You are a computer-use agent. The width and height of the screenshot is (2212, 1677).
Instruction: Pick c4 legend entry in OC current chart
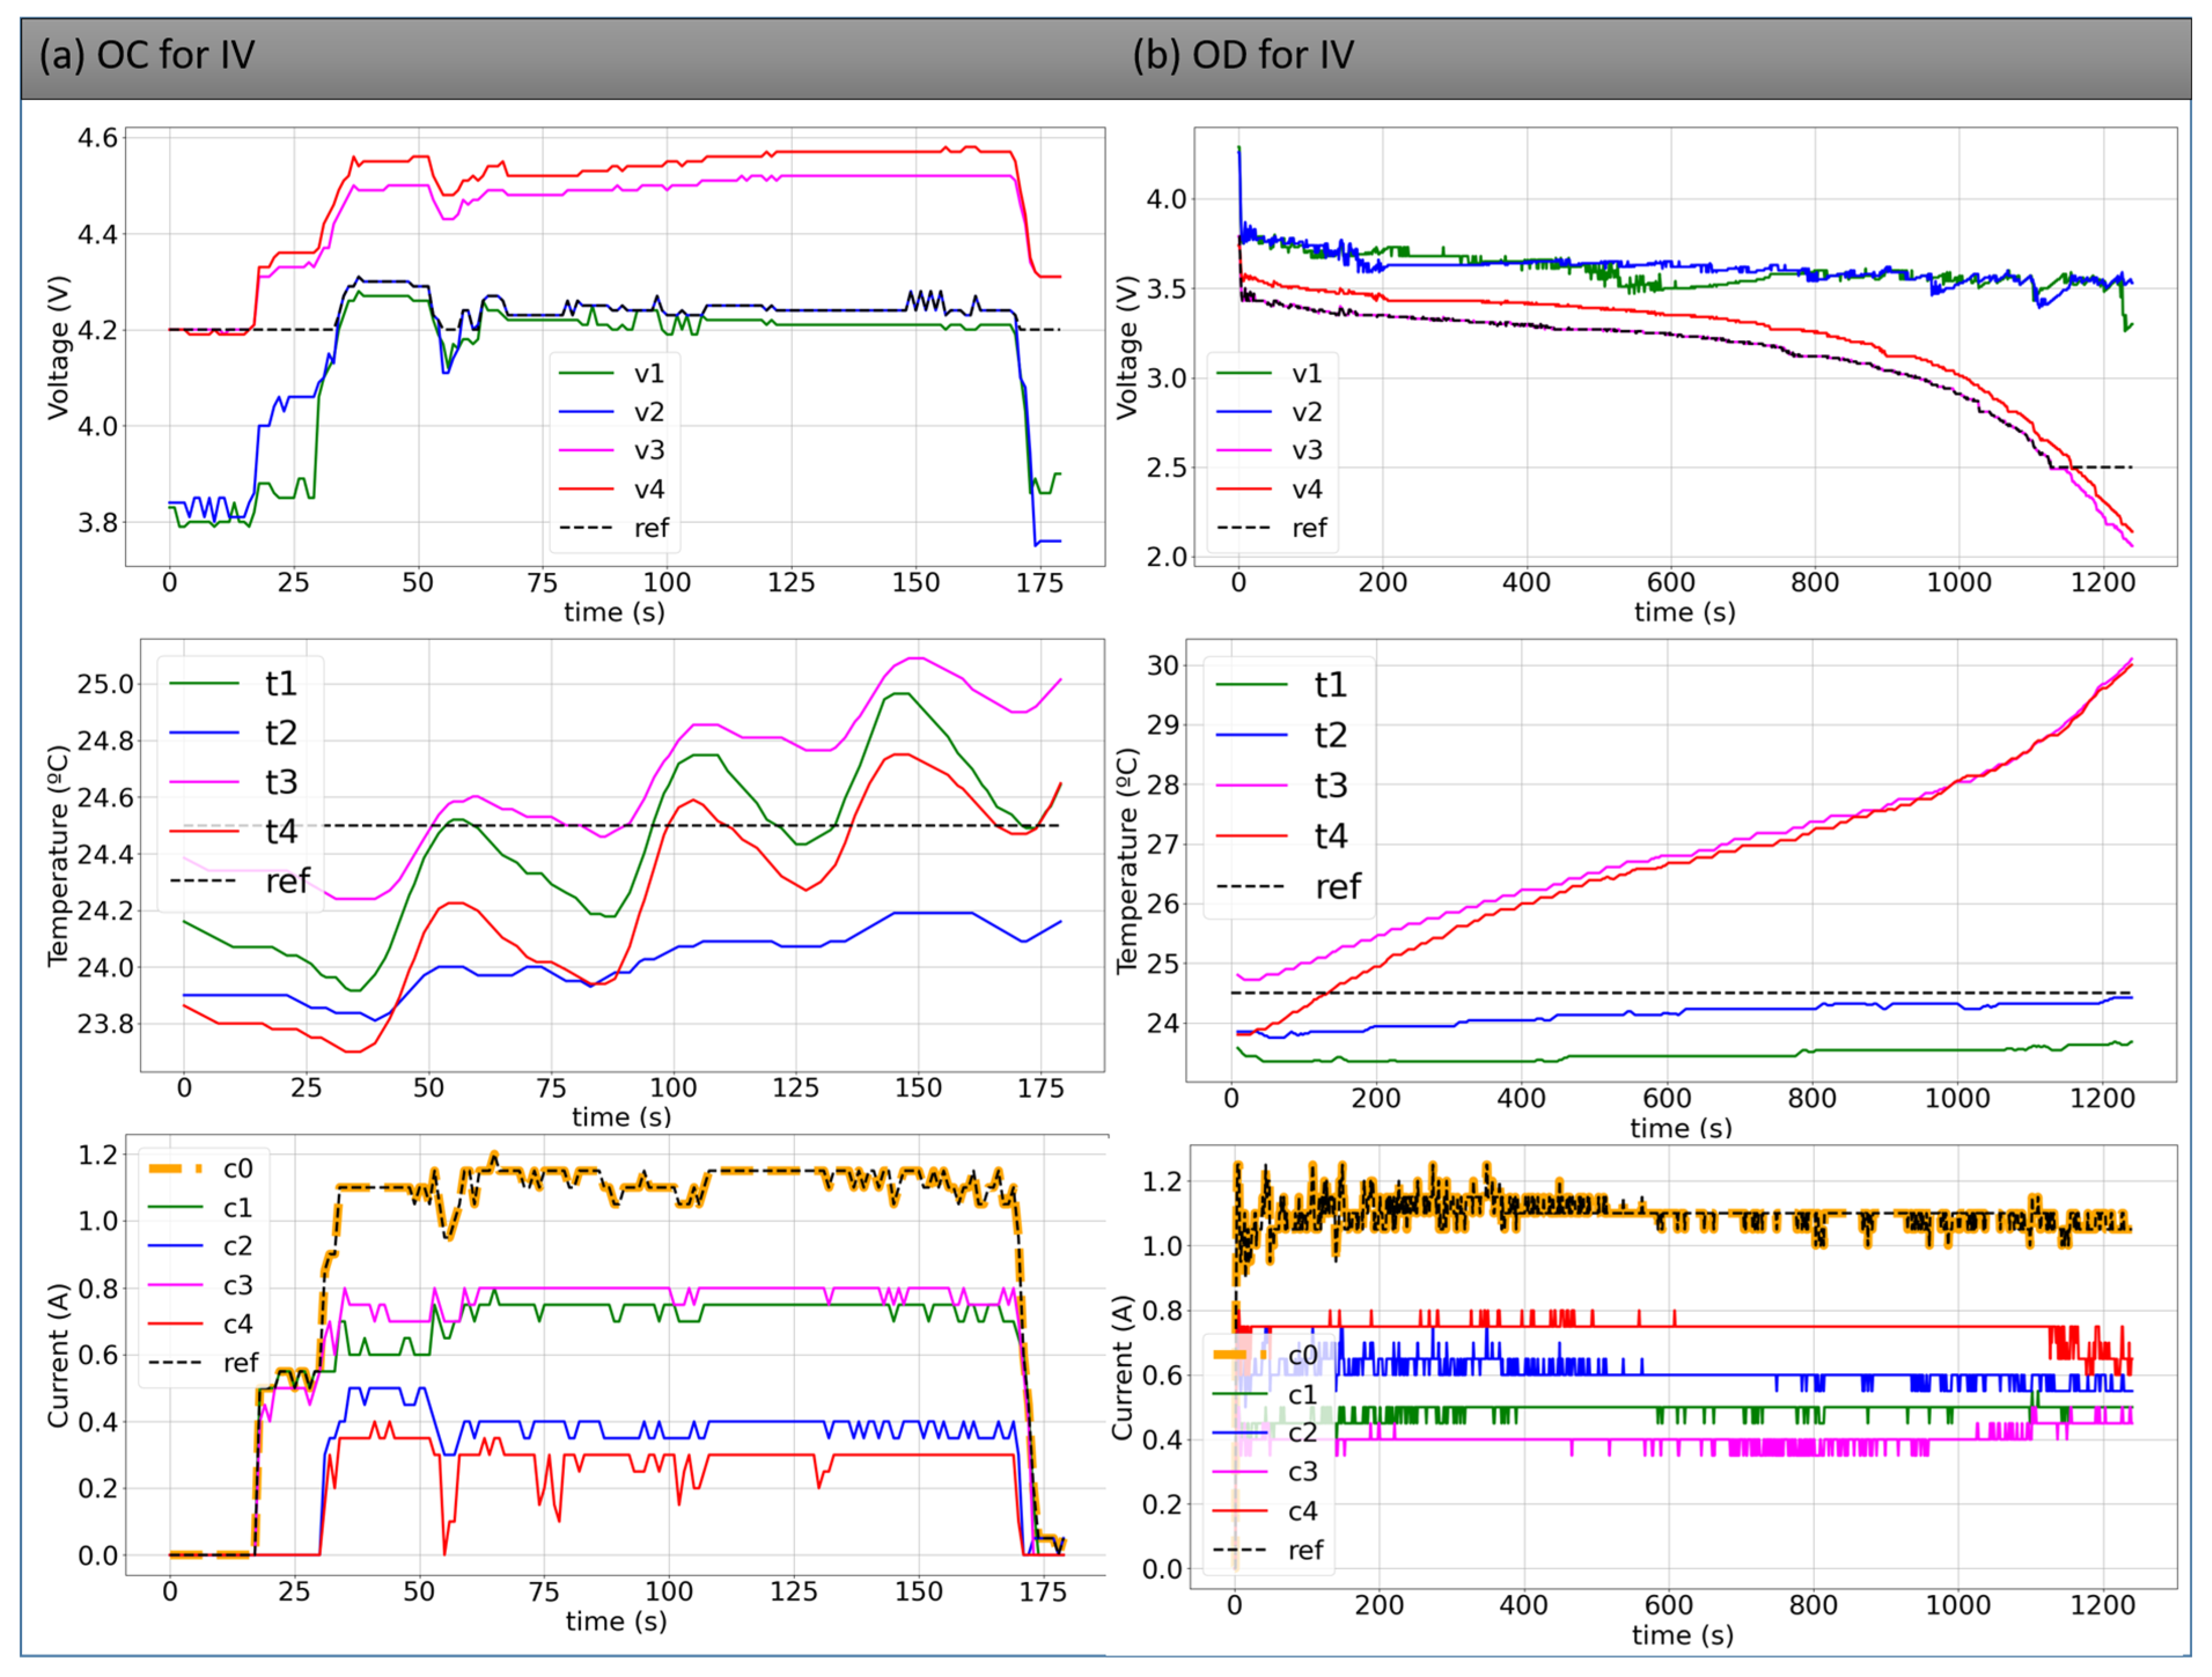coord(201,1324)
